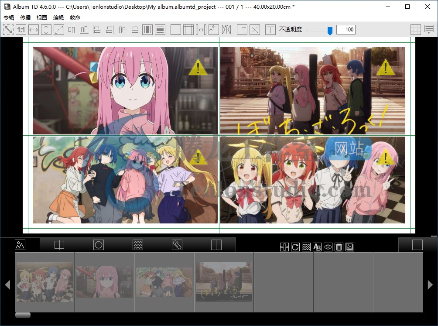Select the 1:1 actual size icon

pyautogui.click(x=21, y=30)
